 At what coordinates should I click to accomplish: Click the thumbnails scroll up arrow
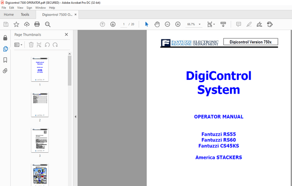69,54
